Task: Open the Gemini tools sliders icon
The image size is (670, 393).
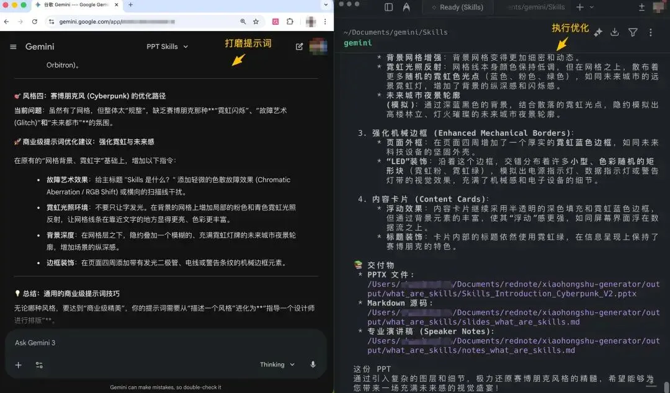Action: click(39, 365)
